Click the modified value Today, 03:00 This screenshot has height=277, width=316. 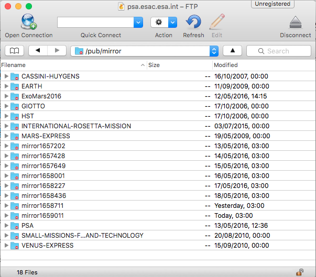[234, 216]
